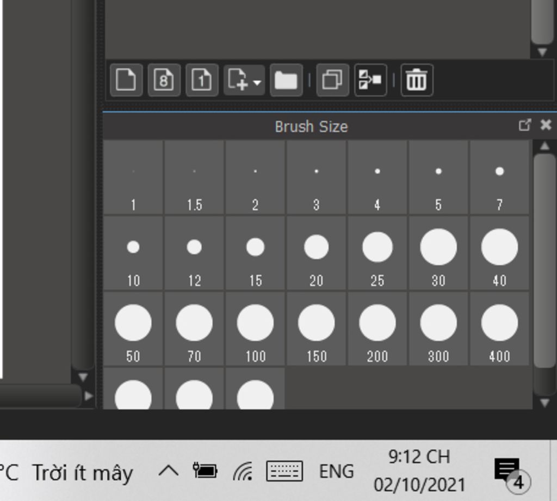
Task: Pick brush size 100
Action: click(x=256, y=329)
